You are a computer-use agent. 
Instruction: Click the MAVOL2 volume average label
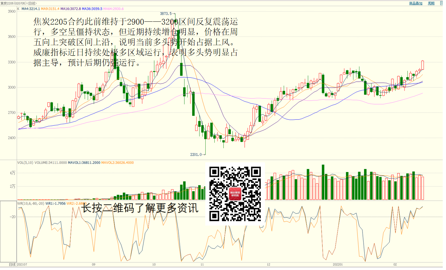point(117,163)
